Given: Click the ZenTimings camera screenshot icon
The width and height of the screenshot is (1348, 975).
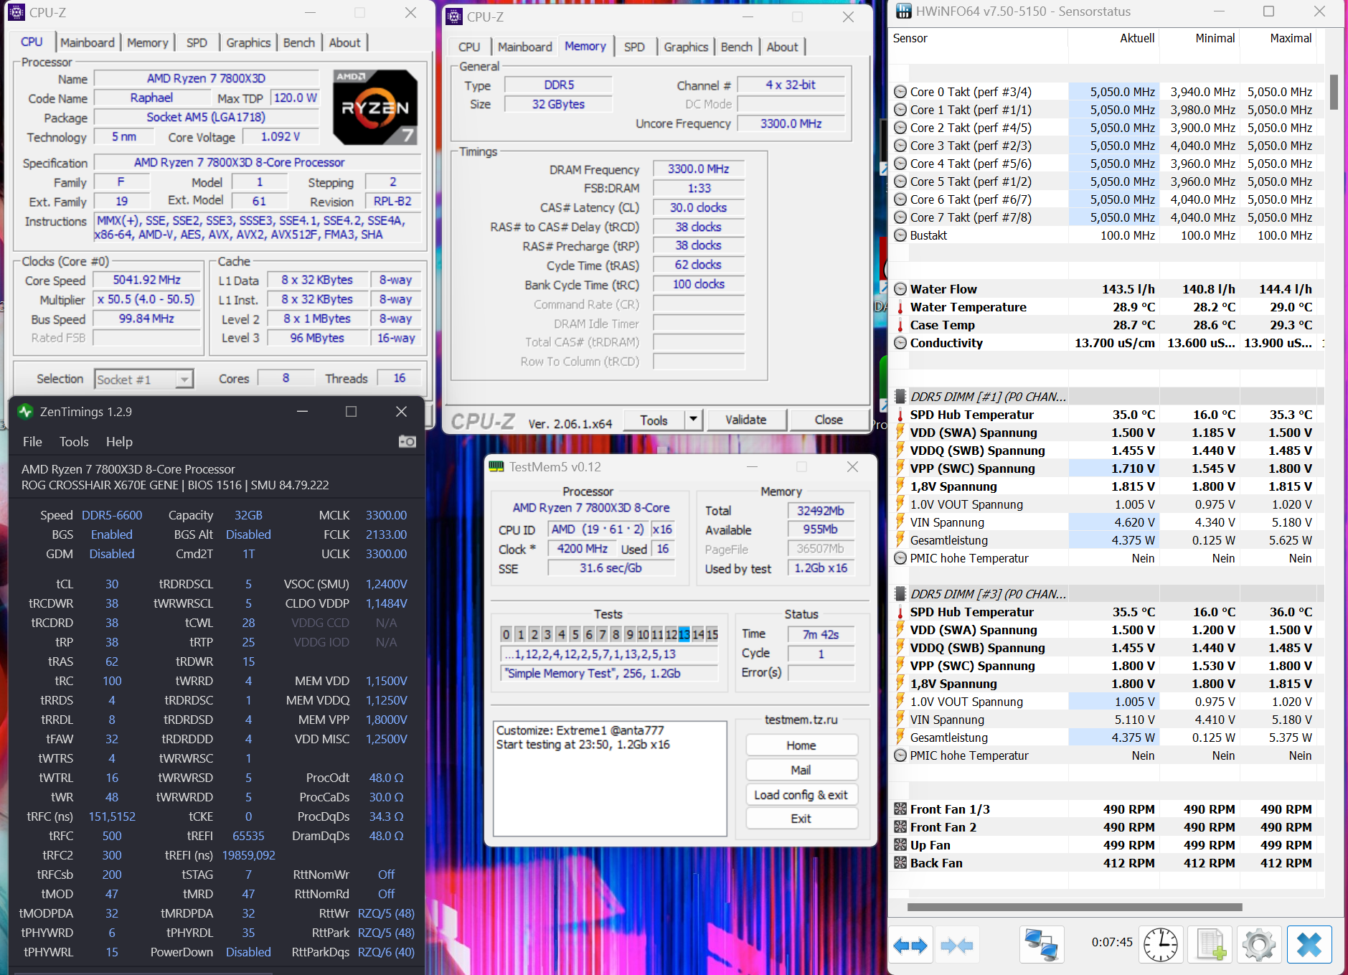Looking at the screenshot, I should click(407, 441).
